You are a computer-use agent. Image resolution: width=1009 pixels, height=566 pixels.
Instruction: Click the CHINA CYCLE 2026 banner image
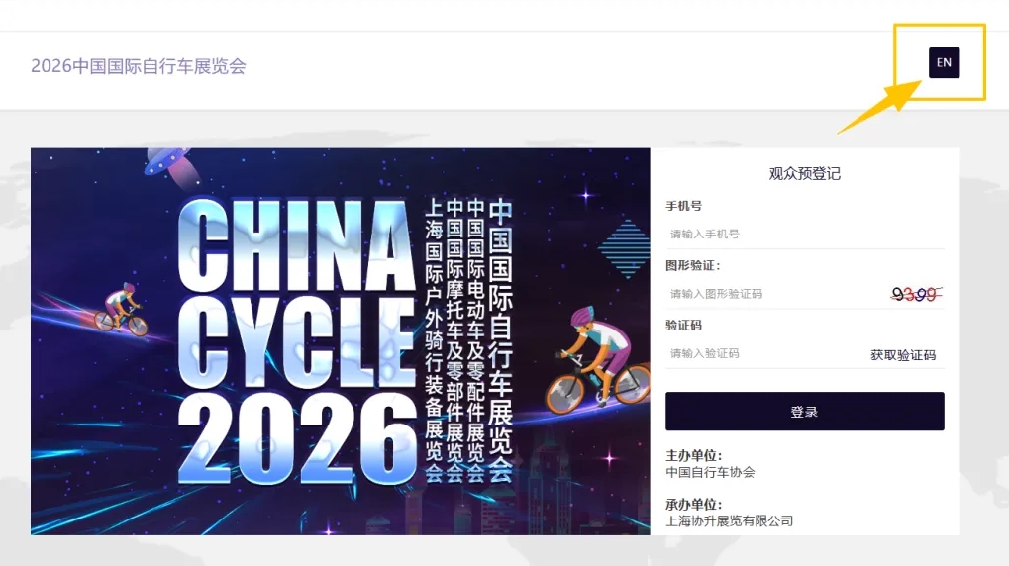click(x=341, y=341)
